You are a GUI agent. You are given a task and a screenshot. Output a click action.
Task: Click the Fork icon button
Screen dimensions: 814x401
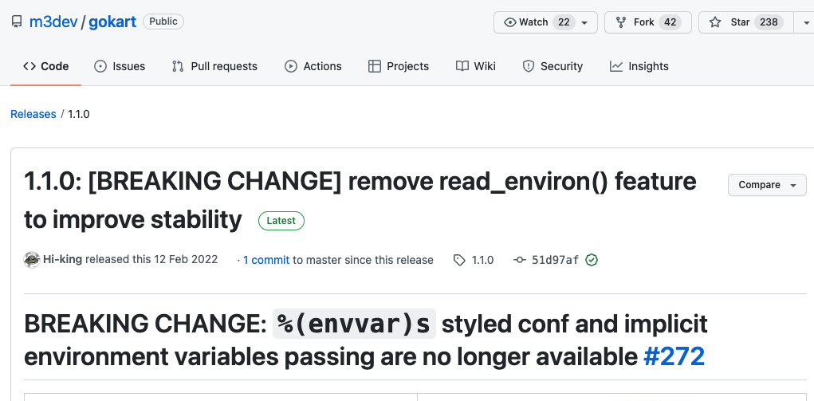(x=620, y=22)
